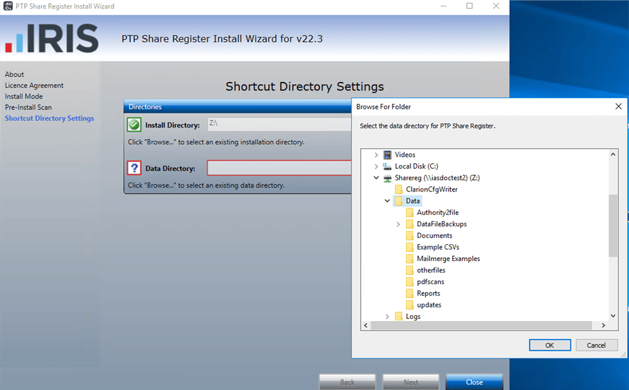Expand the Logs folder node

click(387, 317)
